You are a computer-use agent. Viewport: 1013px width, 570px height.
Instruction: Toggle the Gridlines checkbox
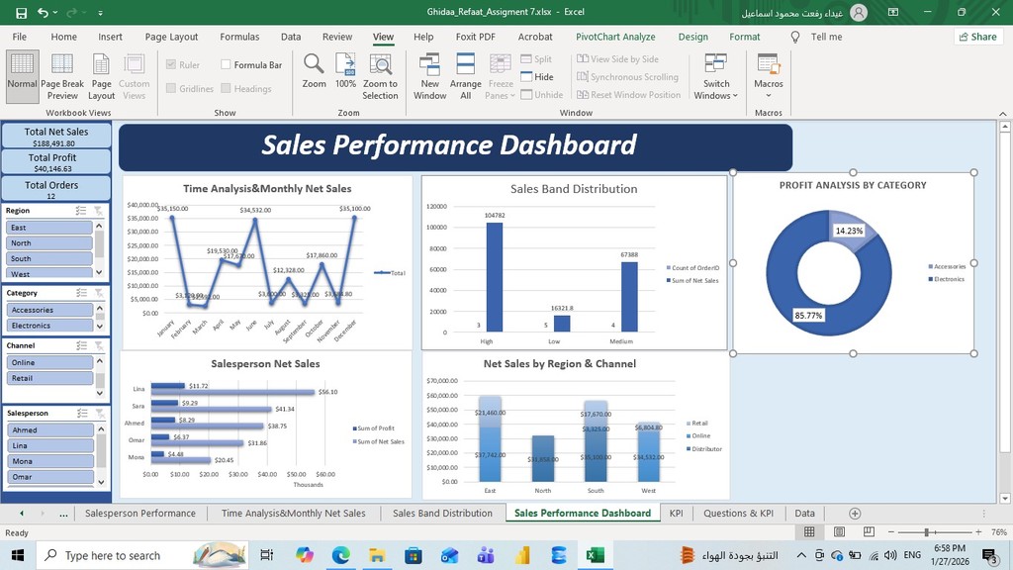(172, 89)
